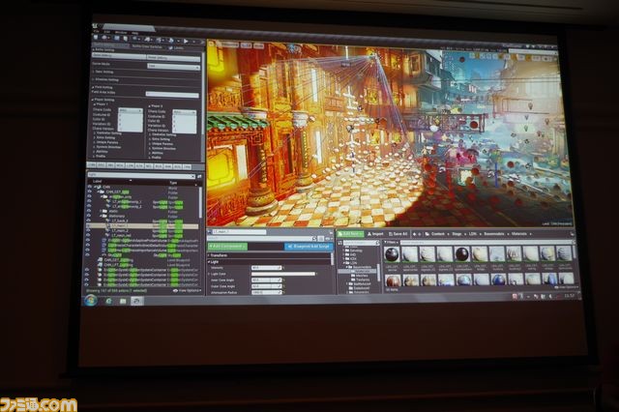Click the Label column header in the outliner
Viewport: 619px width, 412px height.
tap(97, 182)
